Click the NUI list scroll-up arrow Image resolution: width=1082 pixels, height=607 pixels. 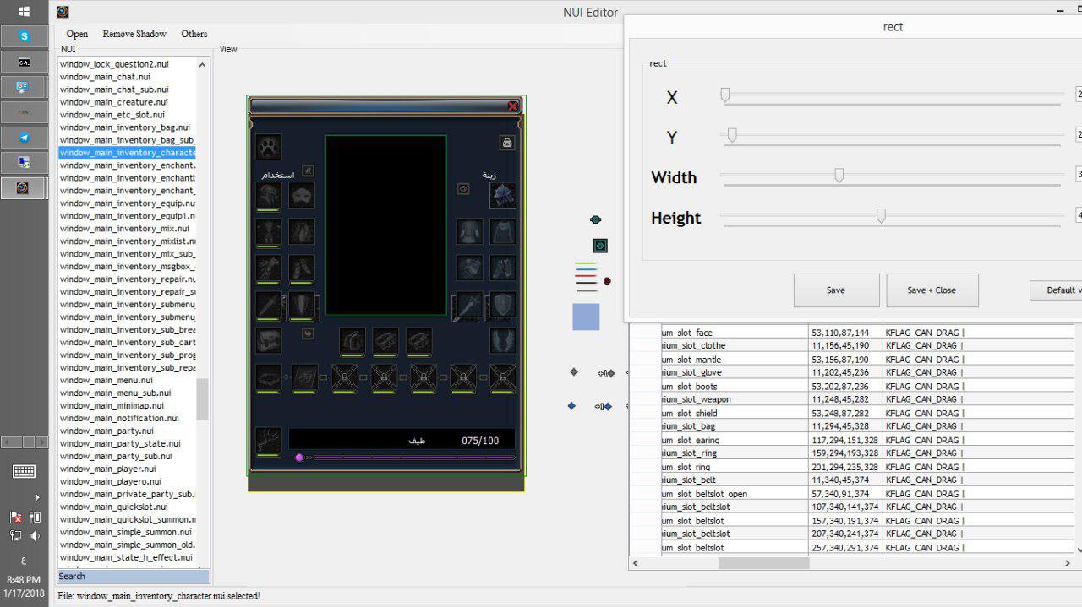pyautogui.click(x=203, y=65)
